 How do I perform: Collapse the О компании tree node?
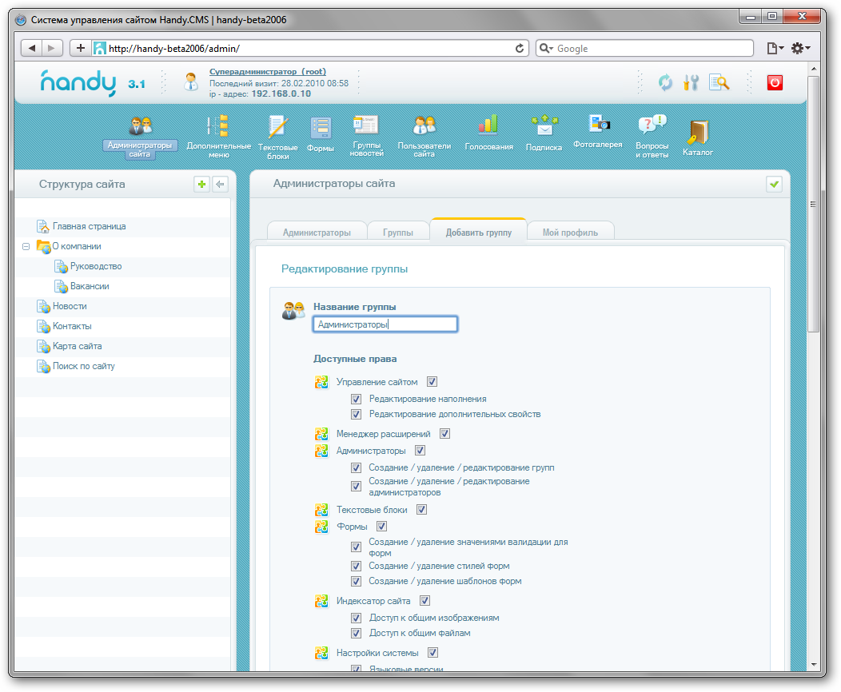pos(26,247)
